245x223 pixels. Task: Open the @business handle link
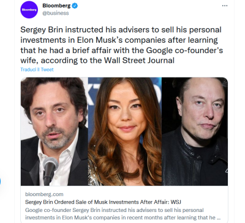(56, 13)
